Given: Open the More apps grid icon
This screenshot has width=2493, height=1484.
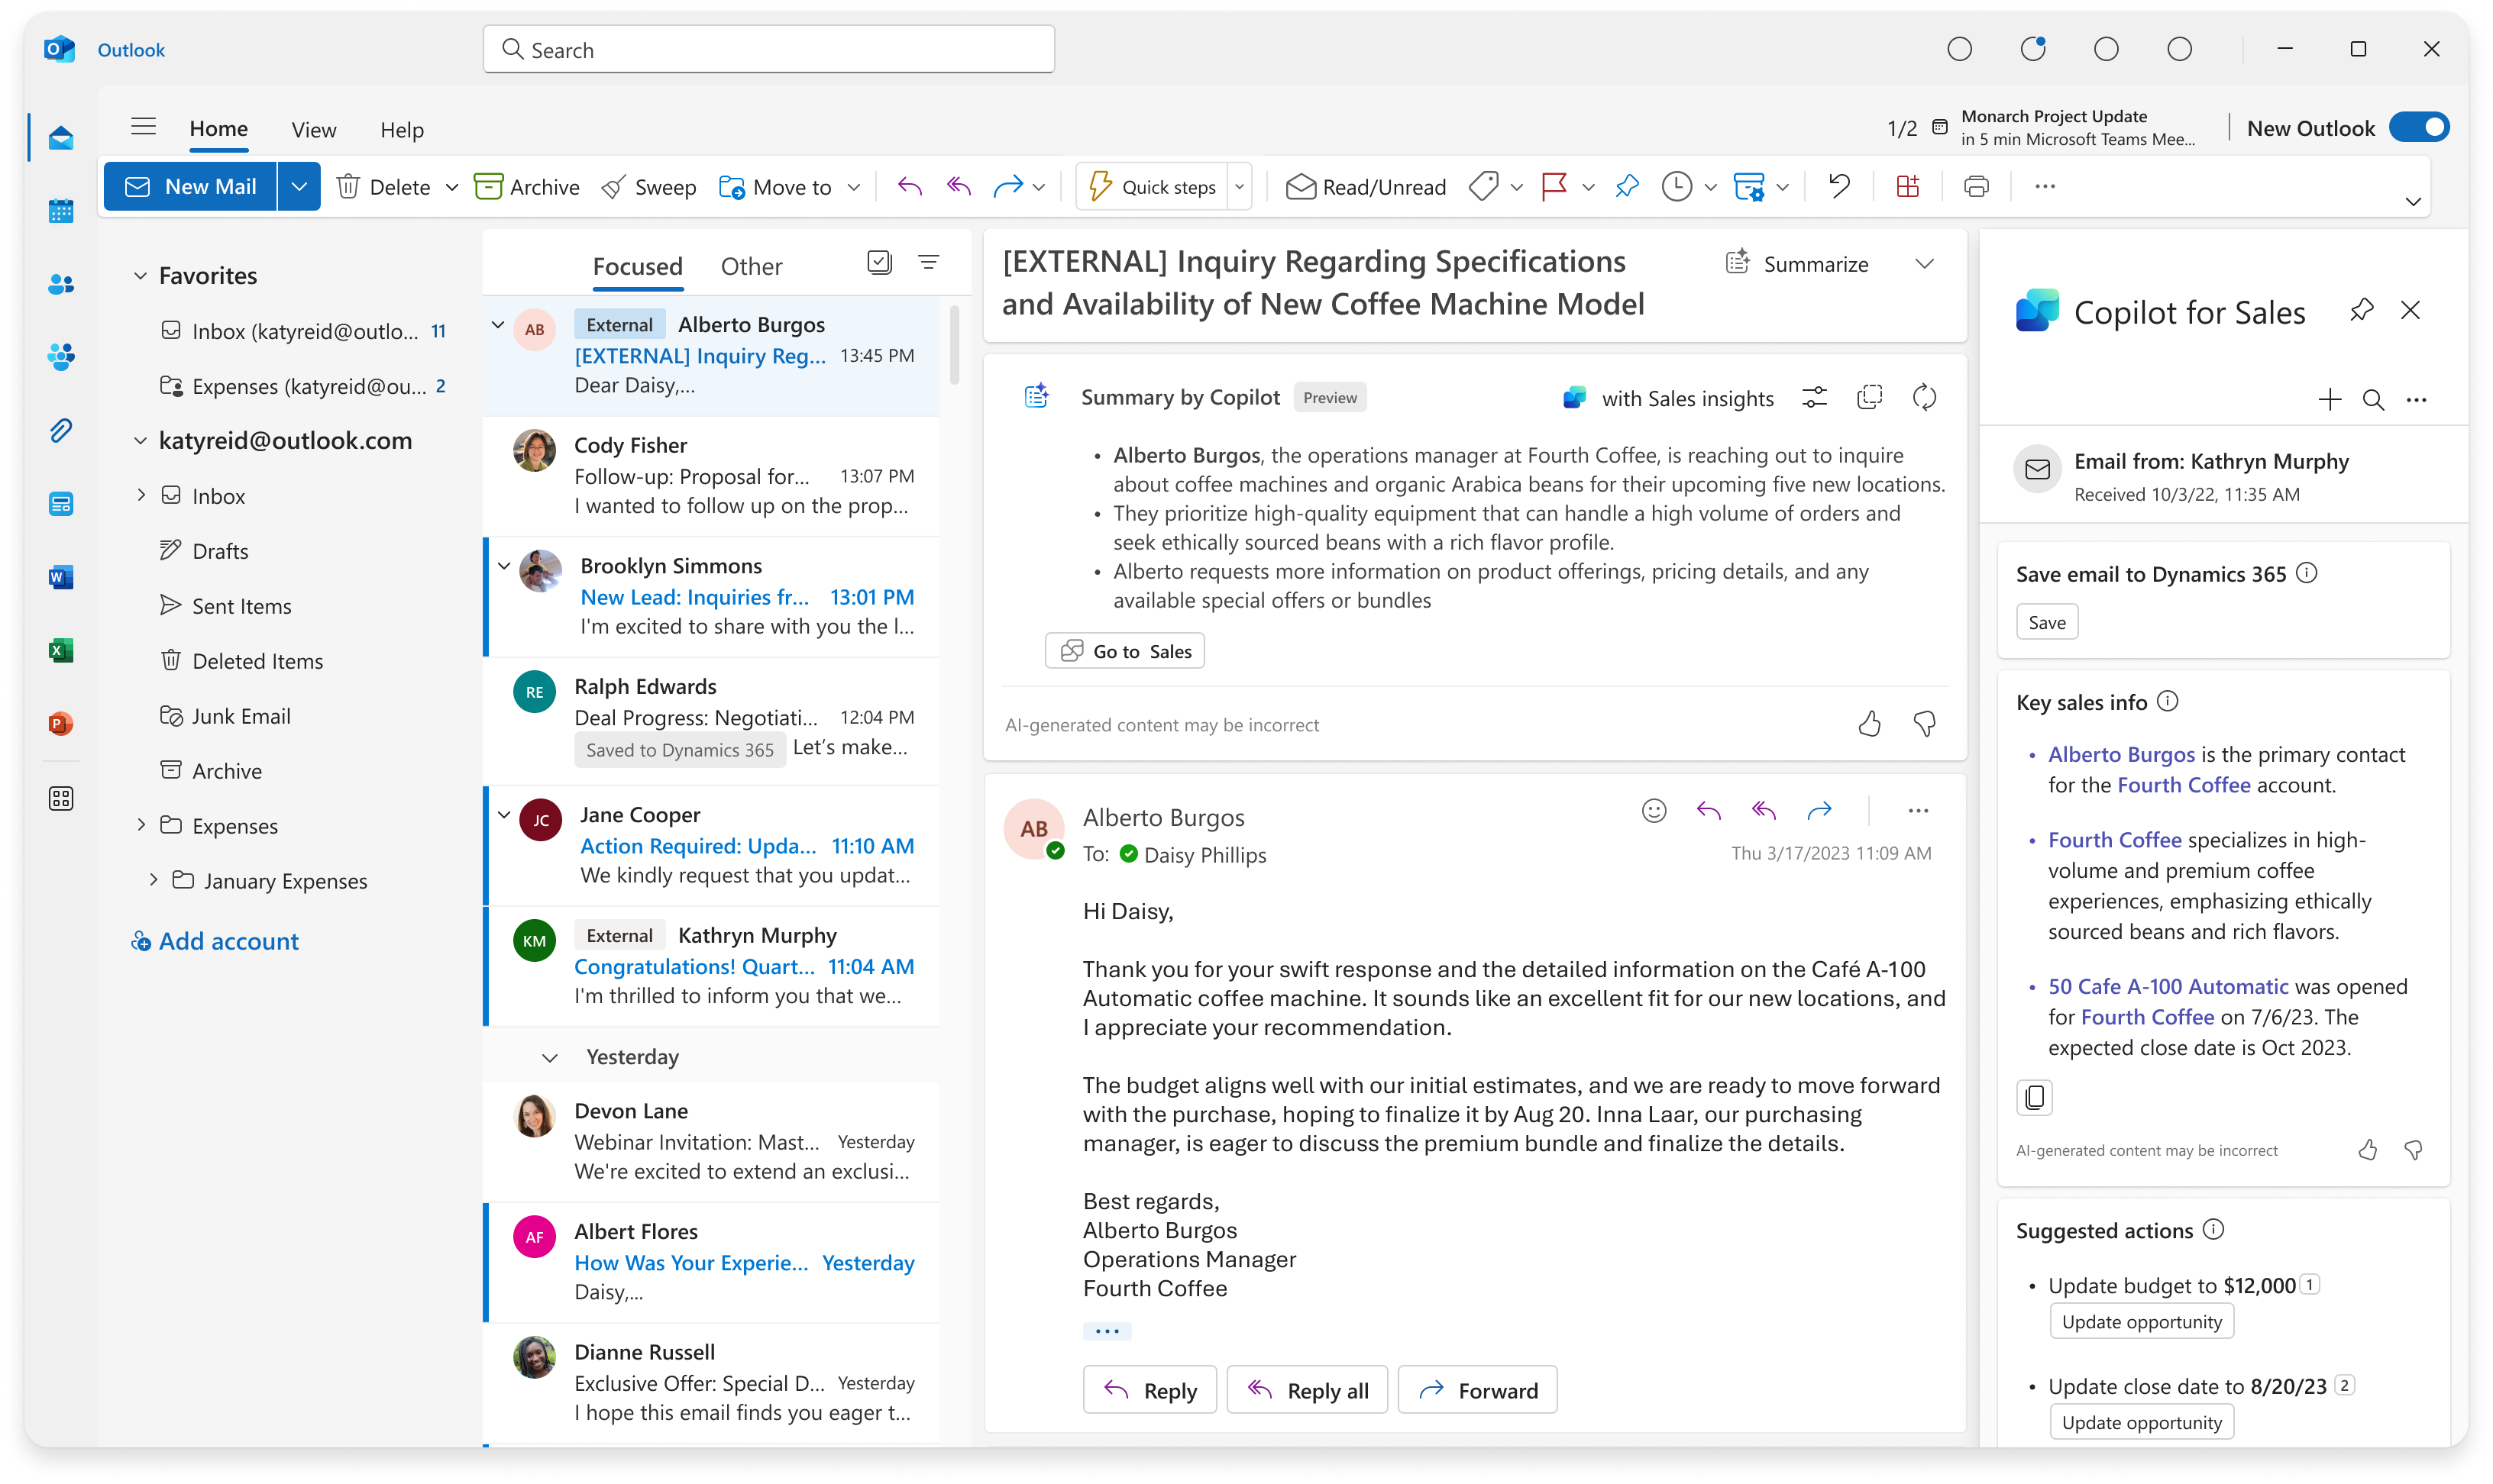Looking at the screenshot, I should coord(60,798).
